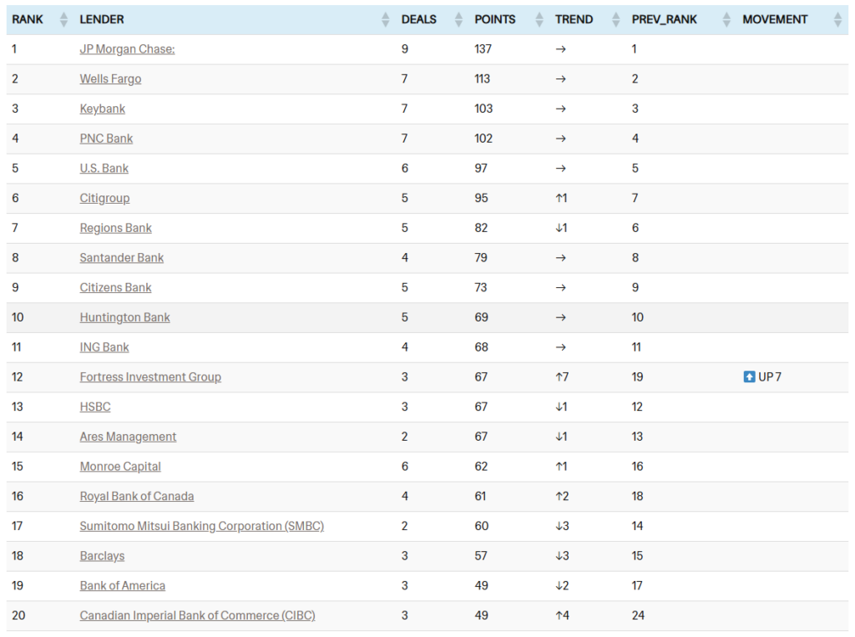
Task: Open Sumitomo Mitsui Banking Corporation link
Action: (x=201, y=526)
